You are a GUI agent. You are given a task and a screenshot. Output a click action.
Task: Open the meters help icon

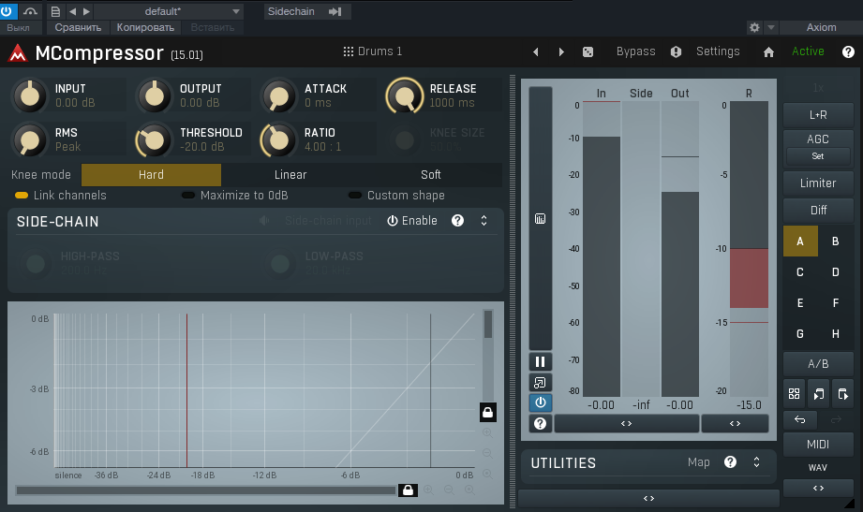pyautogui.click(x=541, y=423)
